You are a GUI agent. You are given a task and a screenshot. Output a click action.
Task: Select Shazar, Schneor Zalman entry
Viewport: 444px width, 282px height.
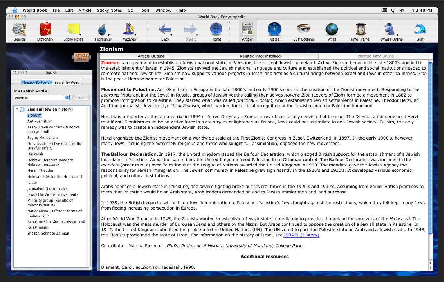tap(48, 234)
